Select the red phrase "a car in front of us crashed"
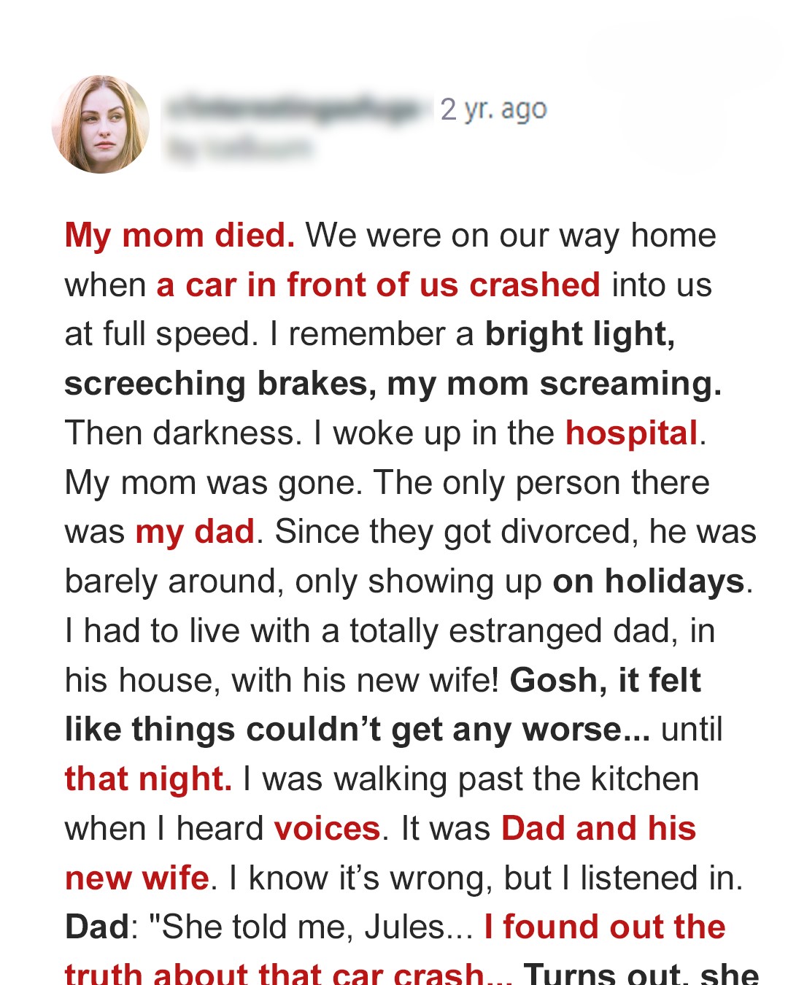The width and height of the screenshot is (788, 985). pyautogui.click(x=379, y=285)
